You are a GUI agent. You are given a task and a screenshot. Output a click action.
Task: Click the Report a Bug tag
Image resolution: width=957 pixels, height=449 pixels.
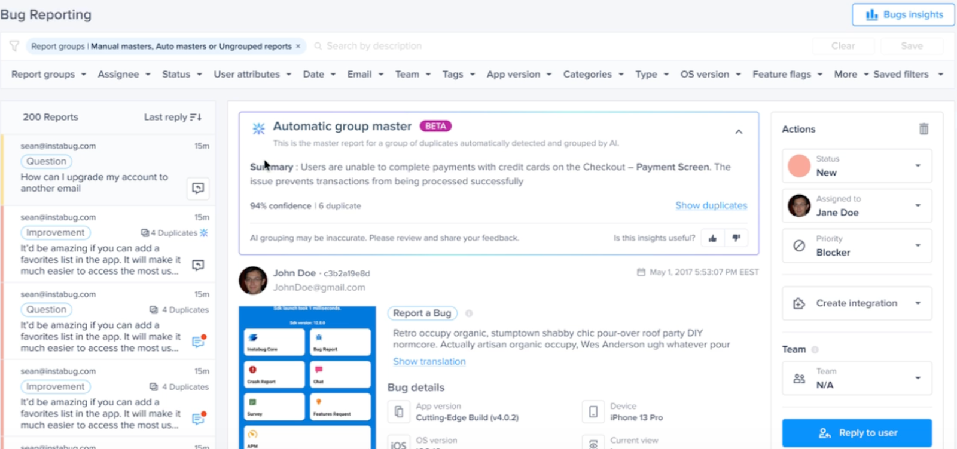[x=422, y=313]
